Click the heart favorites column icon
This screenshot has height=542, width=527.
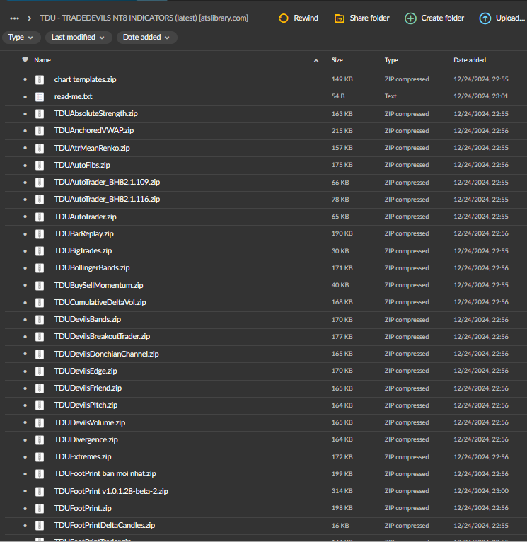[25, 60]
